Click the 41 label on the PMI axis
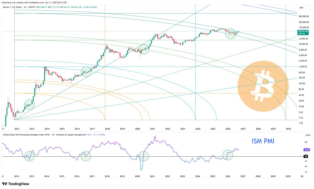 coord(306,172)
